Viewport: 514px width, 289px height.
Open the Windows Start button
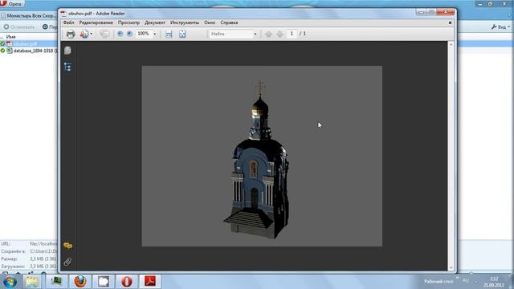coord(10,282)
